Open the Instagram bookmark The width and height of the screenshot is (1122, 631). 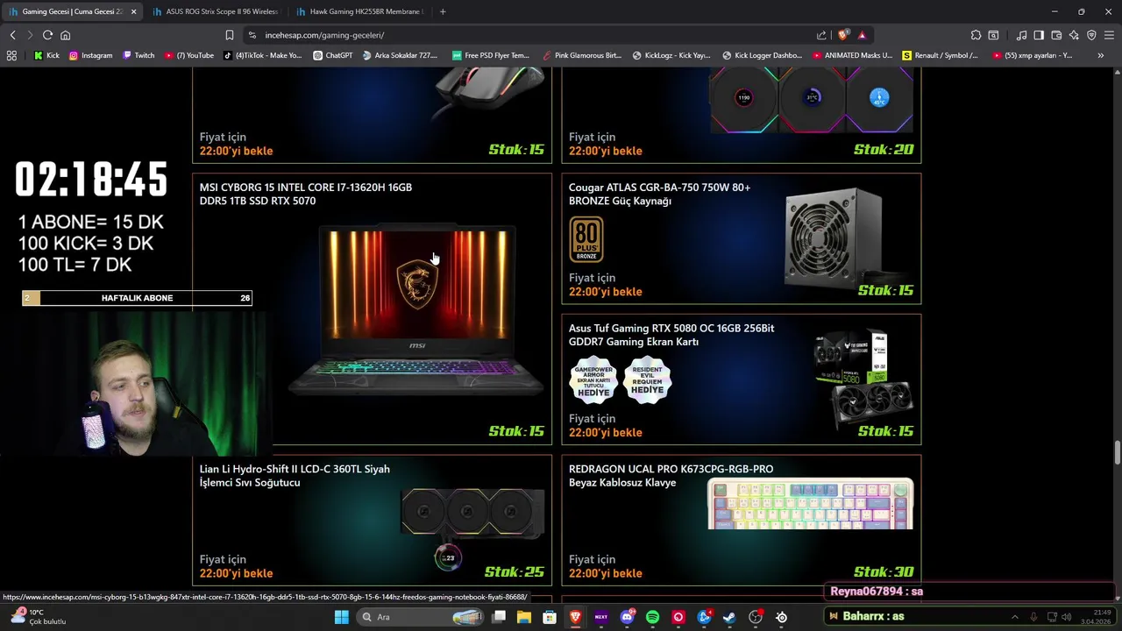(x=90, y=55)
